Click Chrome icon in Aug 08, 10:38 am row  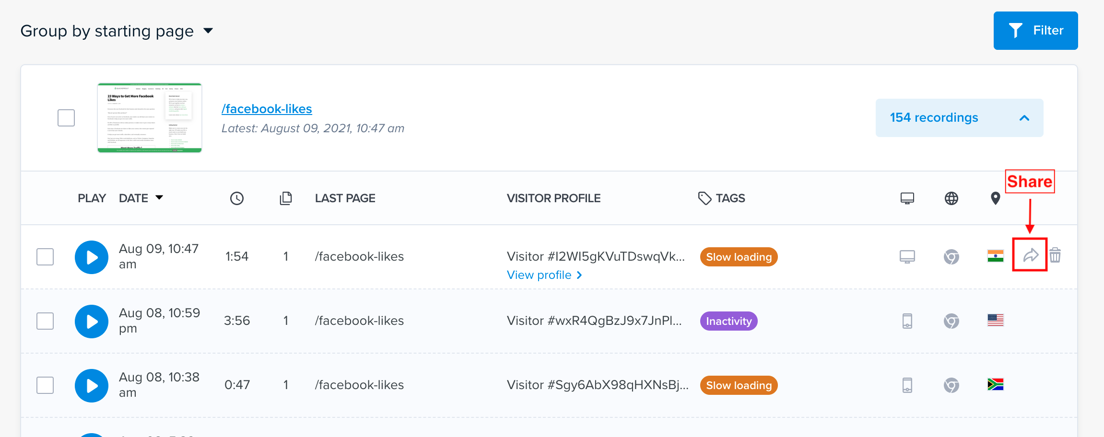pos(951,385)
